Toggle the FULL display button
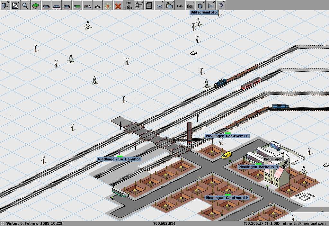The width and height of the screenshot is (329, 226). click(180, 5)
